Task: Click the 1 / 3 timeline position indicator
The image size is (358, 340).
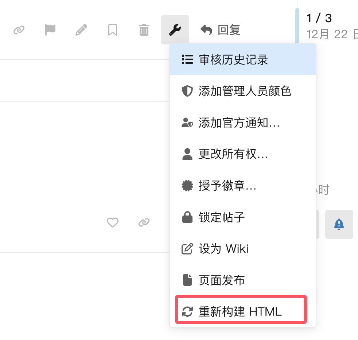Action: pos(319,18)
